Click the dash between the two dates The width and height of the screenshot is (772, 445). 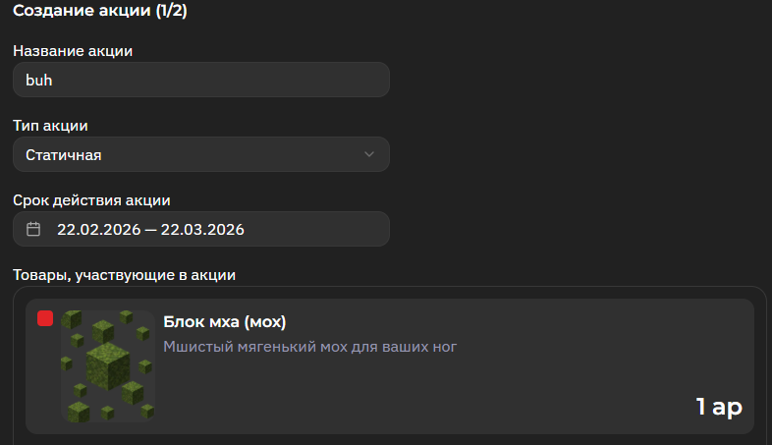coord(150,230)
